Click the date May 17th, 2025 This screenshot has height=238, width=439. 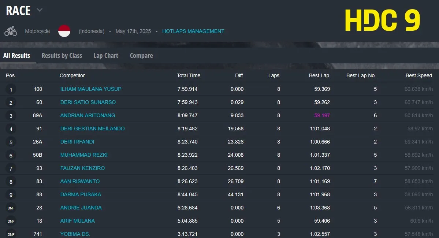[x=133, y=31]
